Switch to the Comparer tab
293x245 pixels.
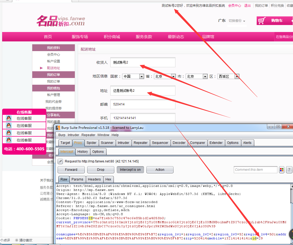[197, 143]
